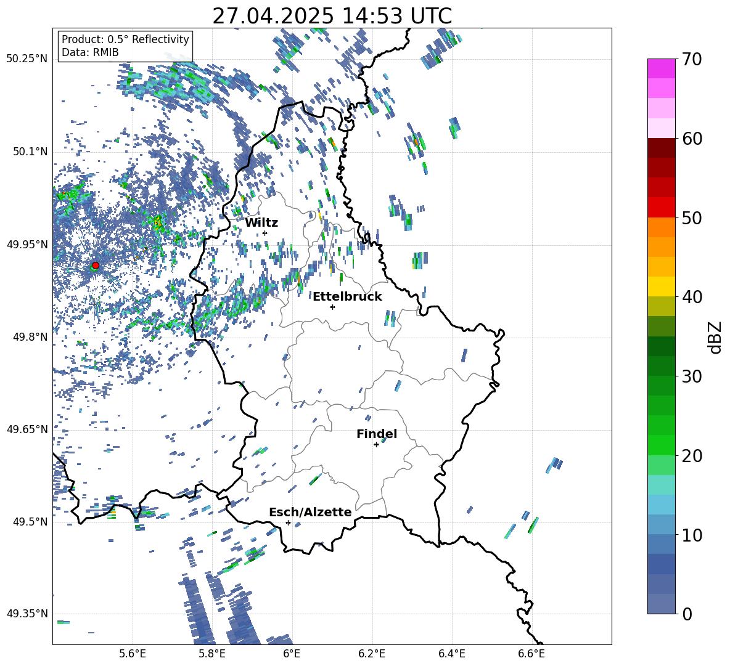730x666 pixels.
Task: Click the 6.2°E longitude tick label
Action: click(372, 654)
